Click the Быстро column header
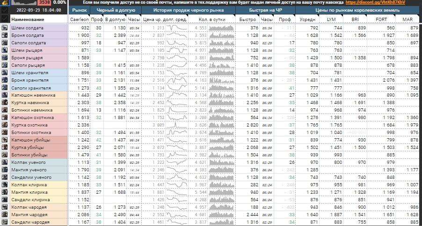Viewport: 422px width, 226px height. point(247,19)
